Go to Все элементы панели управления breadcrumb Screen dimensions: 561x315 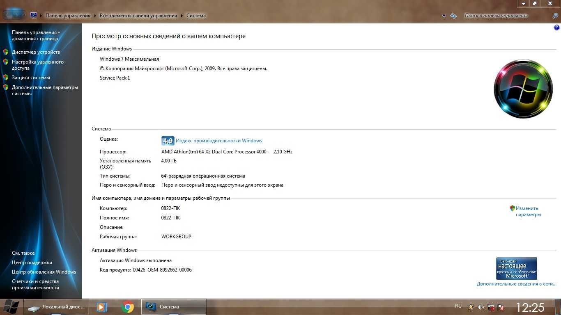[x=138, y=16]
